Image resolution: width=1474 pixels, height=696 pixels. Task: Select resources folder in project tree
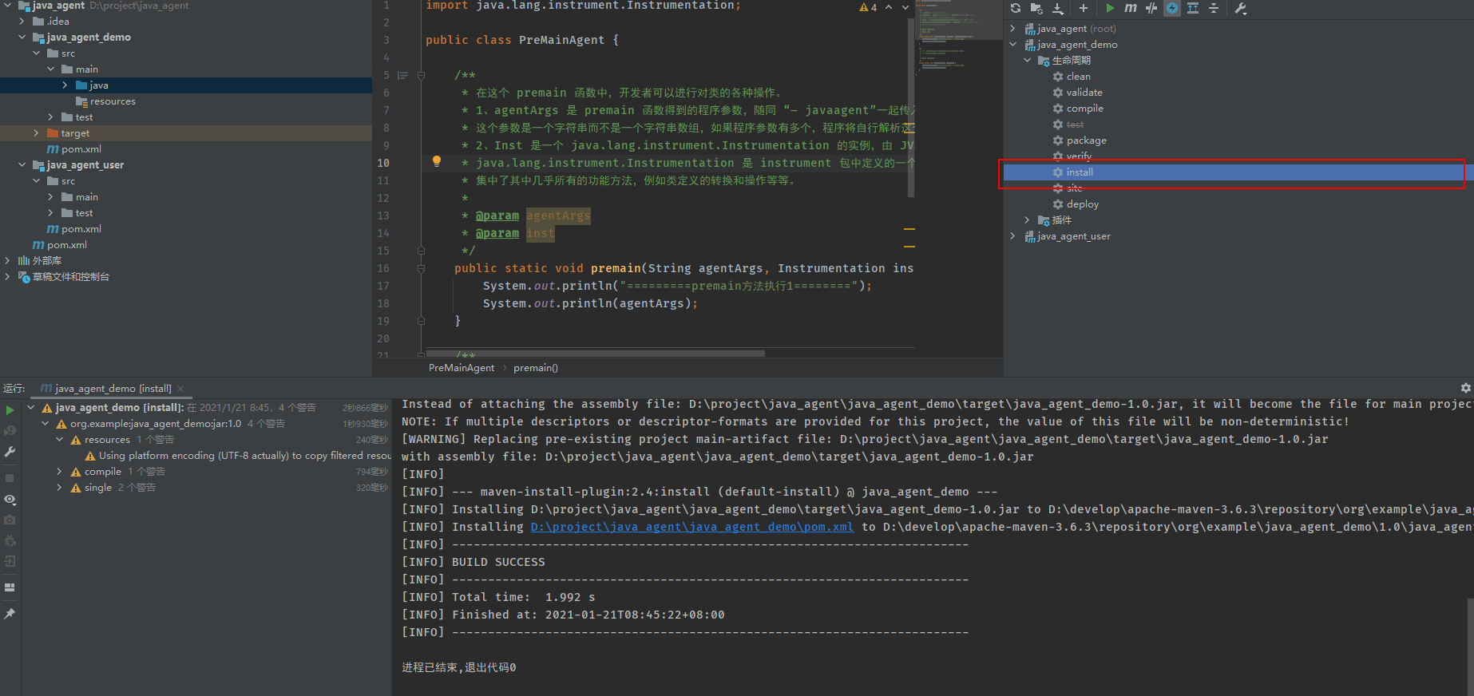106,101
